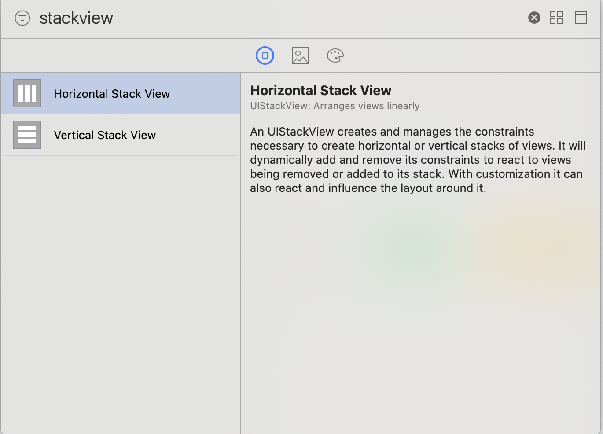The height and width of the screenshot is (434, 603).
Task: Click the 'Horizontal Stack View' detail heading
Action: (321, 90)
